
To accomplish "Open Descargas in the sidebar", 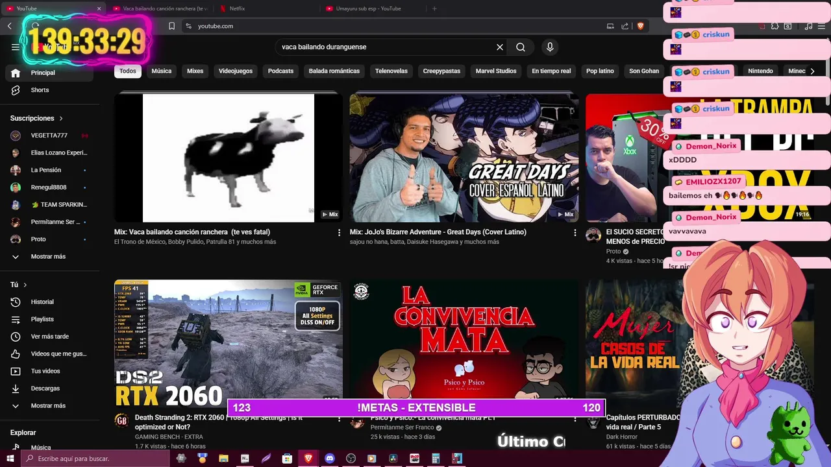I will 49,389.
